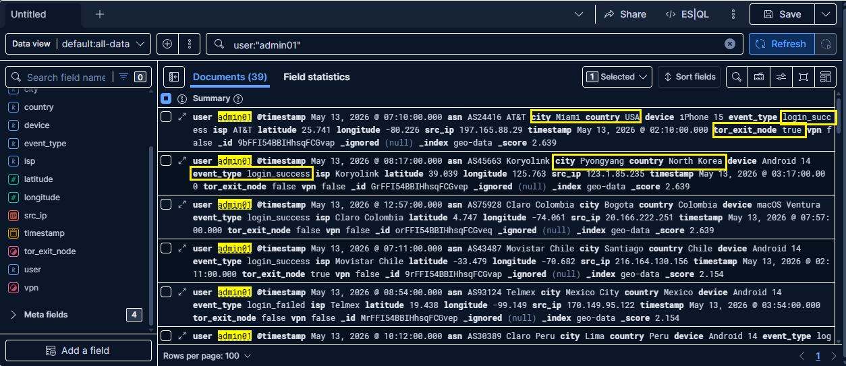Image resolution: width=846 pixels, height=366 pixels.
Task: Select the Bogota Colombia row checkbox
Action: (x=166, y=204)
